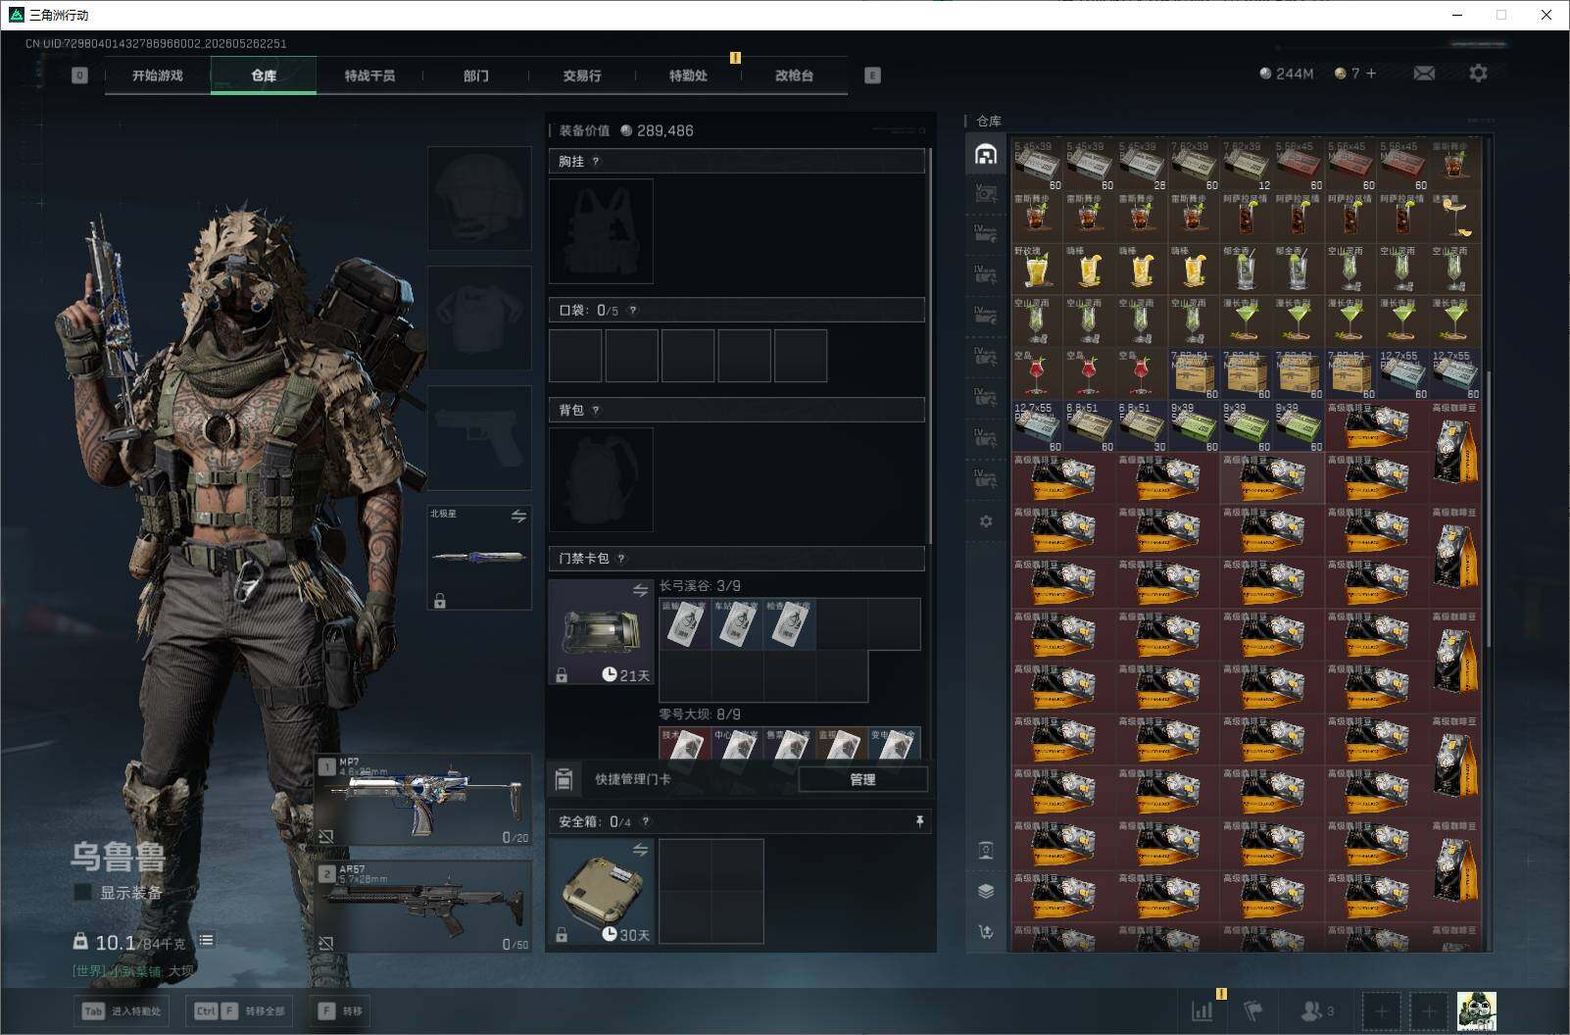The height and width of the screenshot is (1035, 1570).
Task: Show help for 门禁卡包 section
Action: [x=621, y=559]
